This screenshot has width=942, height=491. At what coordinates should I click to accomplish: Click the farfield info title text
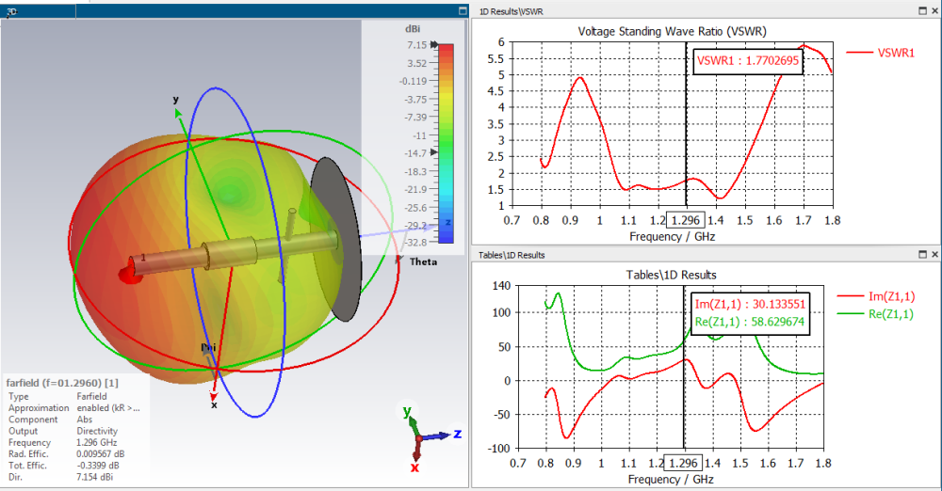click(62, 382)
